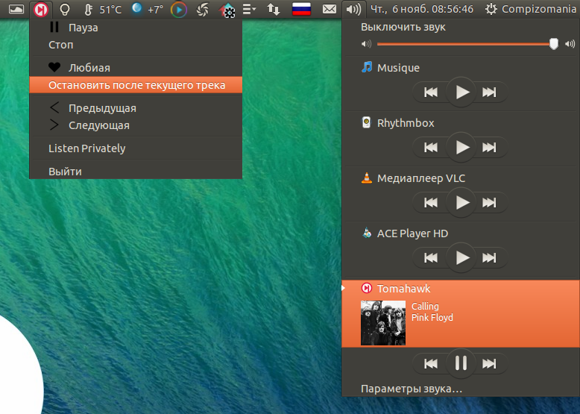The width and height of the screenshot is (580, 414).
Task: Close the sound menu via speaker indicator
Action: (x=353, y=9)
